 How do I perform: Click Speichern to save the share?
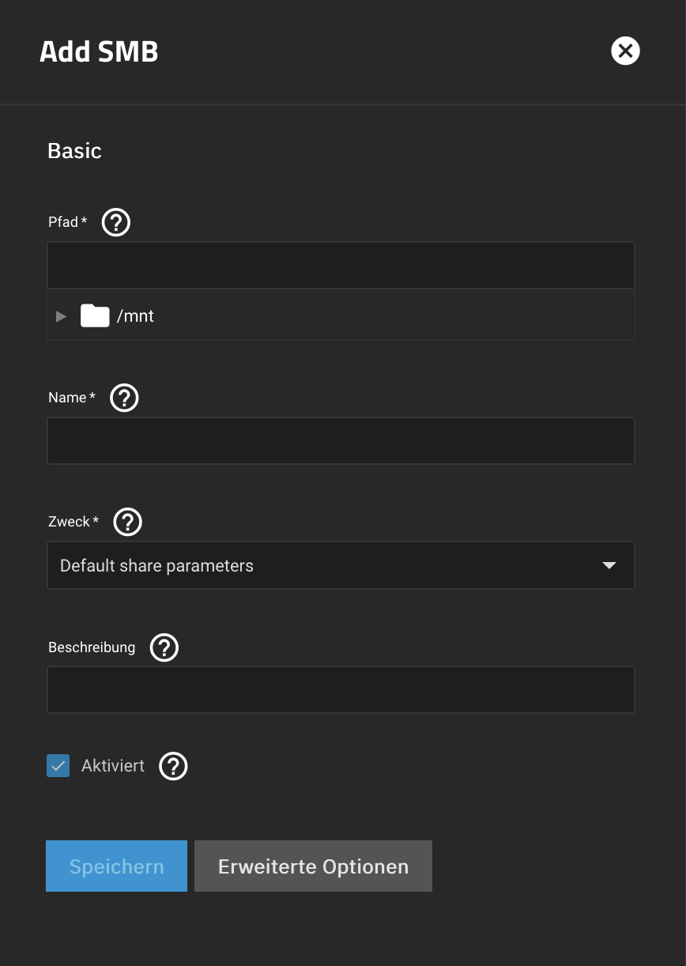(x=116, y=866)
